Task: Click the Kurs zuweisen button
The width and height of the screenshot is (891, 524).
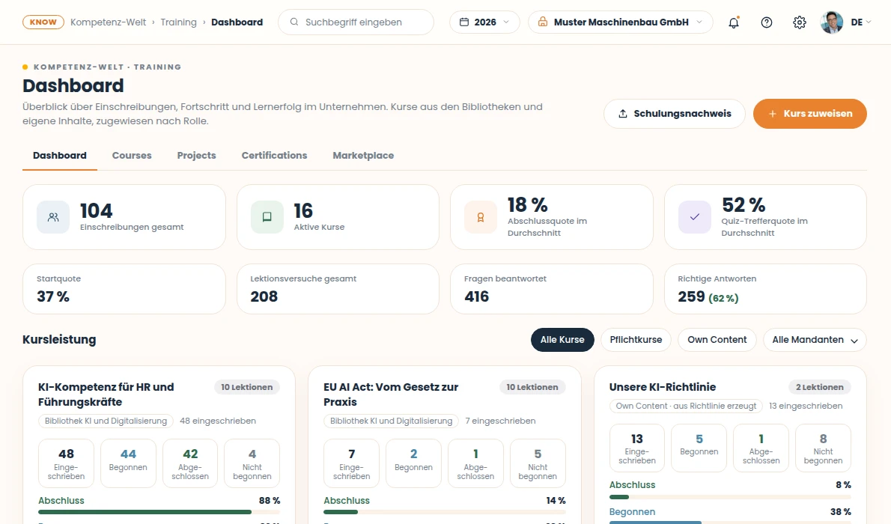Action: 809,114
